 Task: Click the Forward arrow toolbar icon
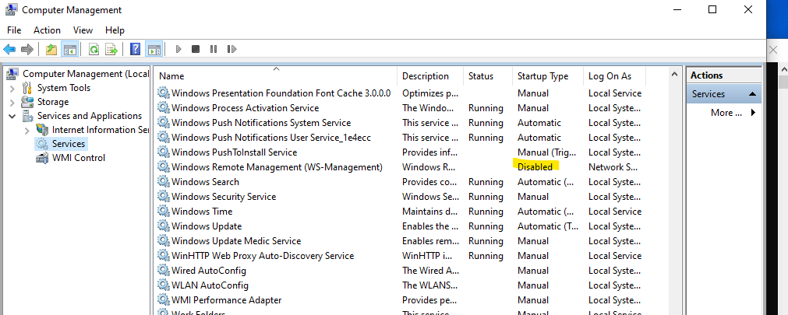[27, 49]
